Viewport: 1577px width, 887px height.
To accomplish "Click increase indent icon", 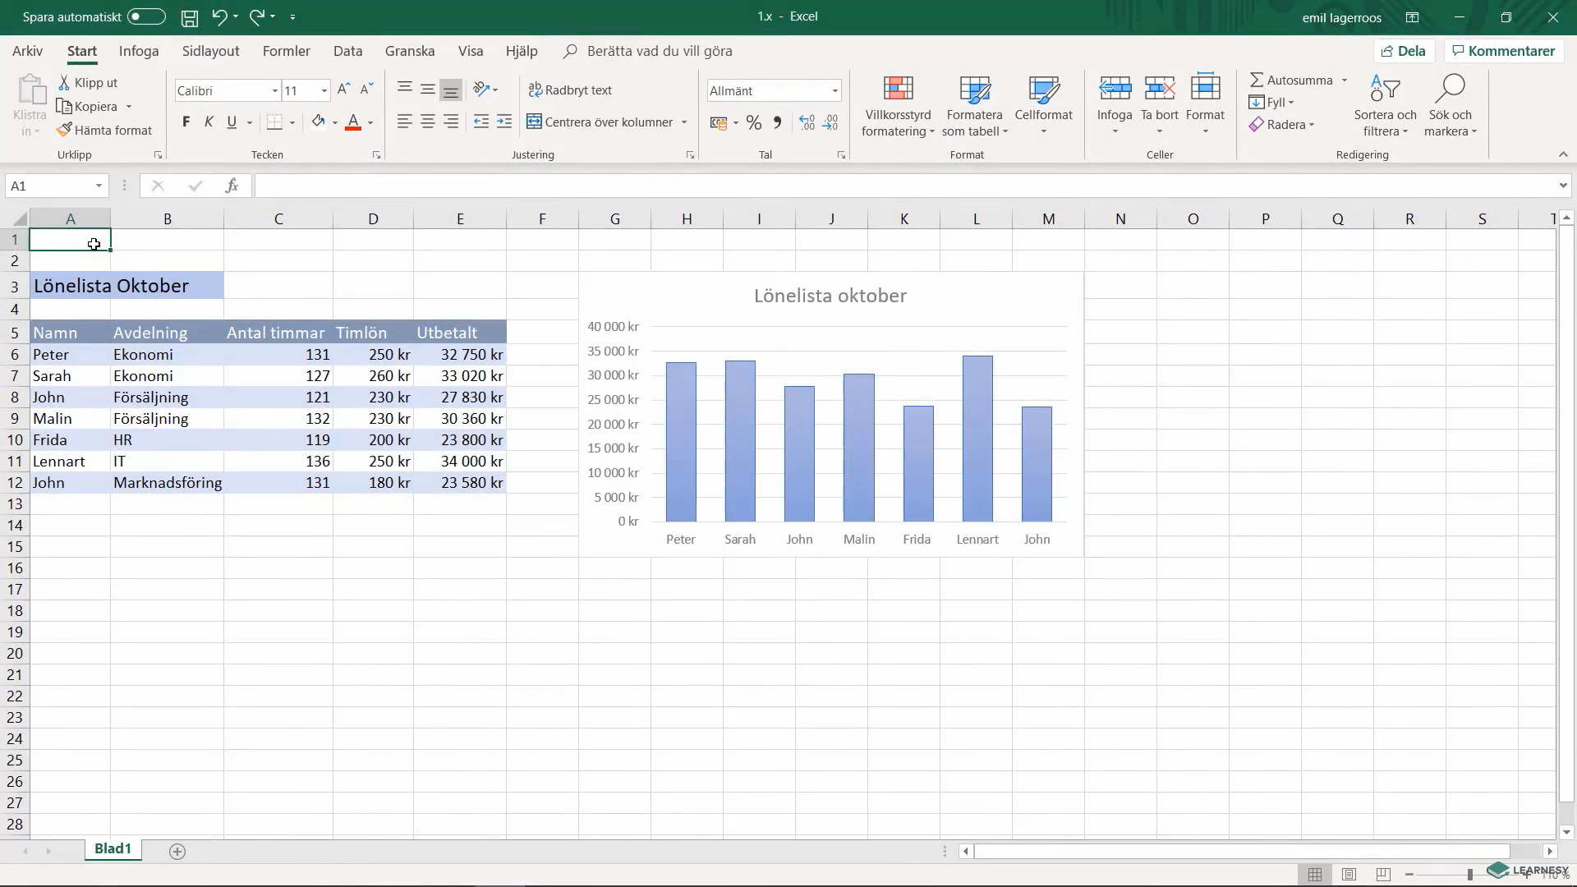I will 504,122.
